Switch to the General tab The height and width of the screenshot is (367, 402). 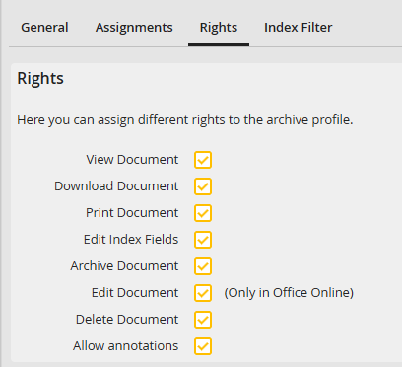44,28
